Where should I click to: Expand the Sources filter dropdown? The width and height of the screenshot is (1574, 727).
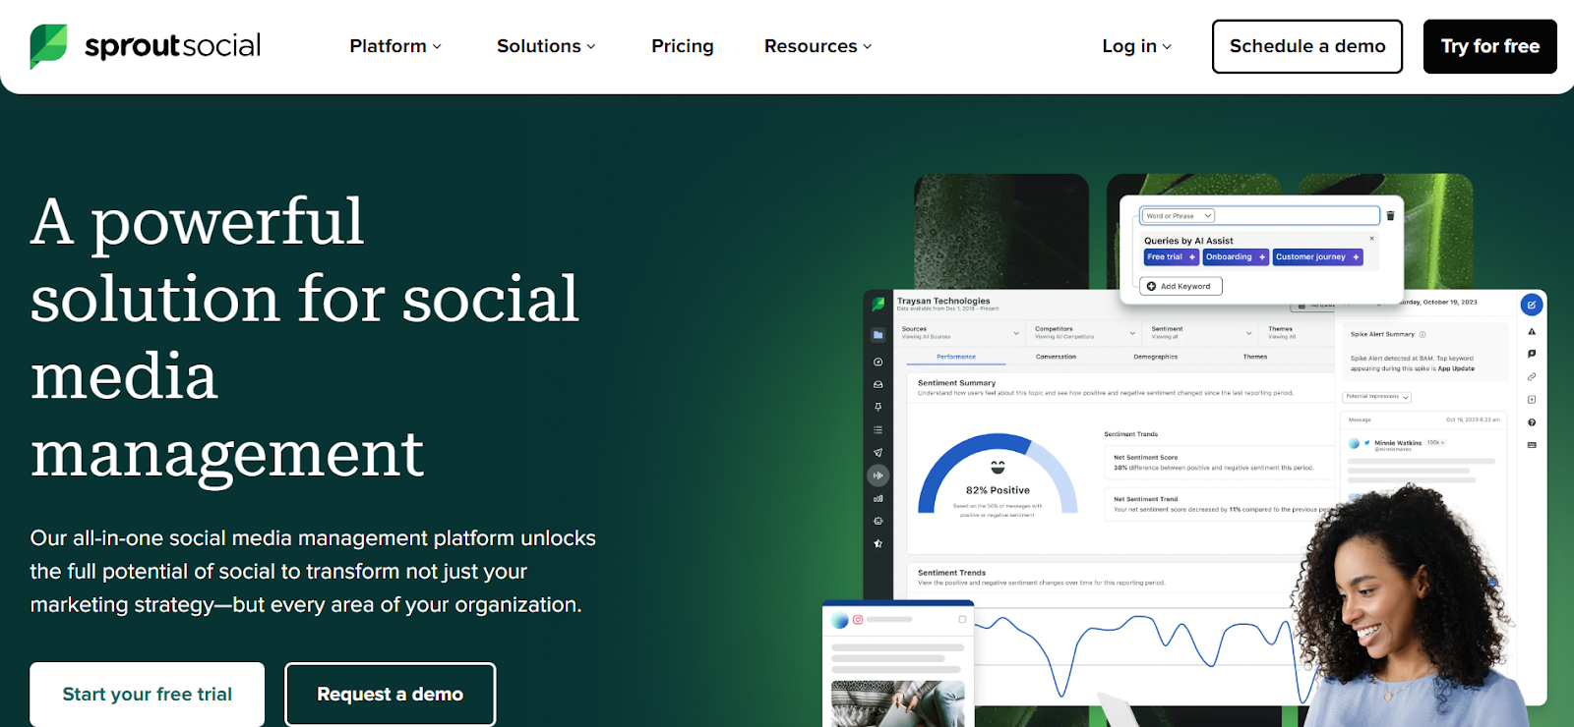click(x=960, y=333)
